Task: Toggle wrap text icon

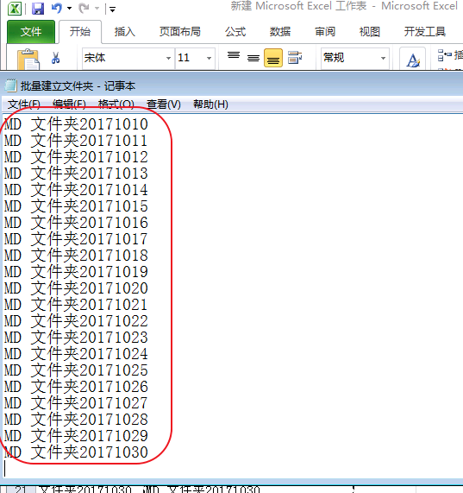Action: tap(295, 58)
